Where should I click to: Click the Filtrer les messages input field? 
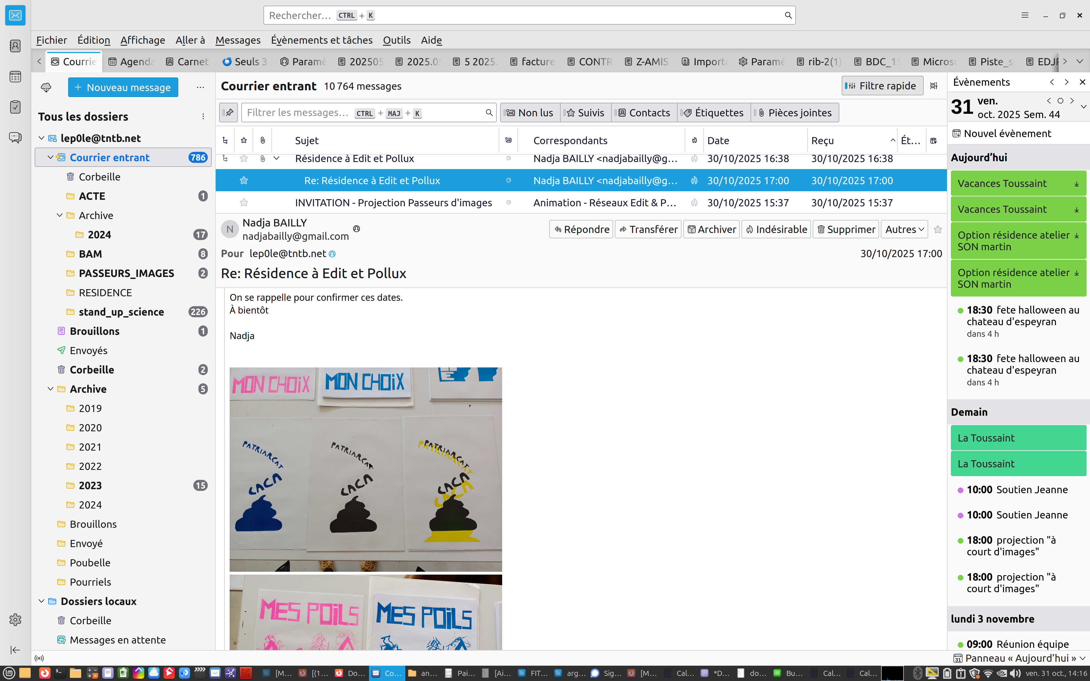pos(362,113)
